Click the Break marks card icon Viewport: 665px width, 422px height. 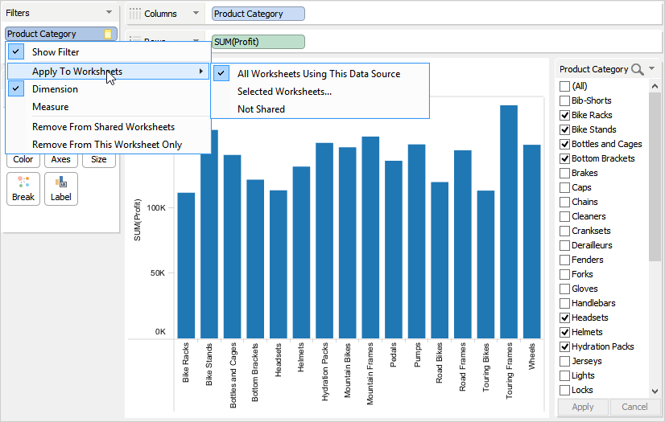[x=23, y=182]
